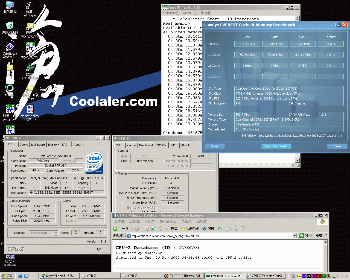Print the page from IE toolbar
Screen dimensions: 350x280
[x=237, y=229]
